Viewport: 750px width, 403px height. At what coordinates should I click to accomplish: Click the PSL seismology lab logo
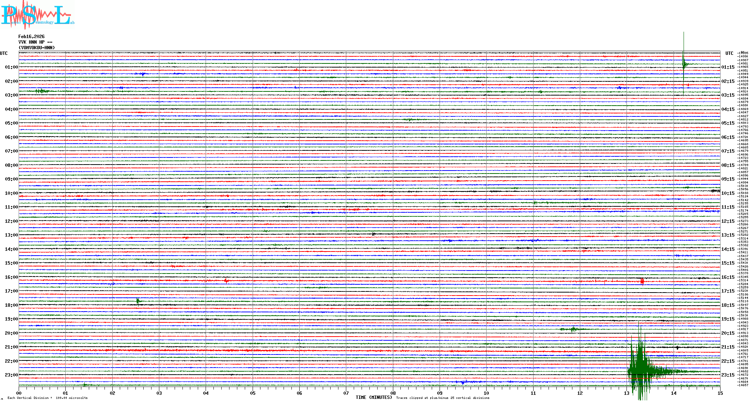coord(37,15)
